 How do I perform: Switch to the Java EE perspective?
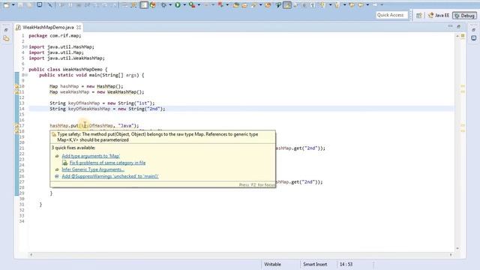pos(438,15)
